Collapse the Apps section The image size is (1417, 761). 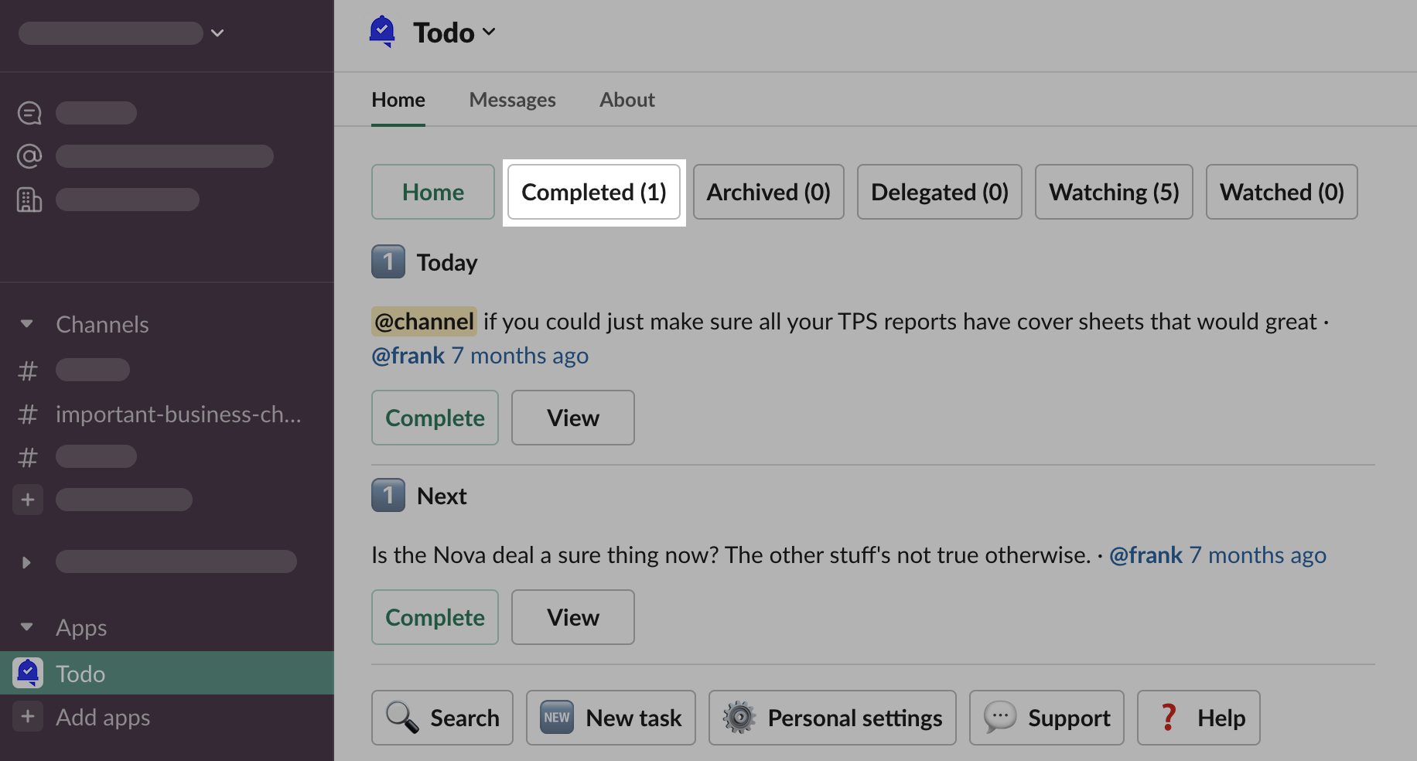click(x=27, y=627)
